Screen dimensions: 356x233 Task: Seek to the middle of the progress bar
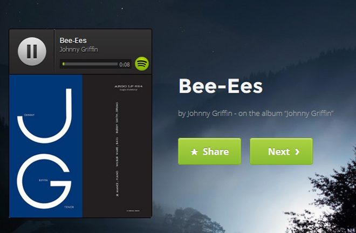[x=90, y=64]
